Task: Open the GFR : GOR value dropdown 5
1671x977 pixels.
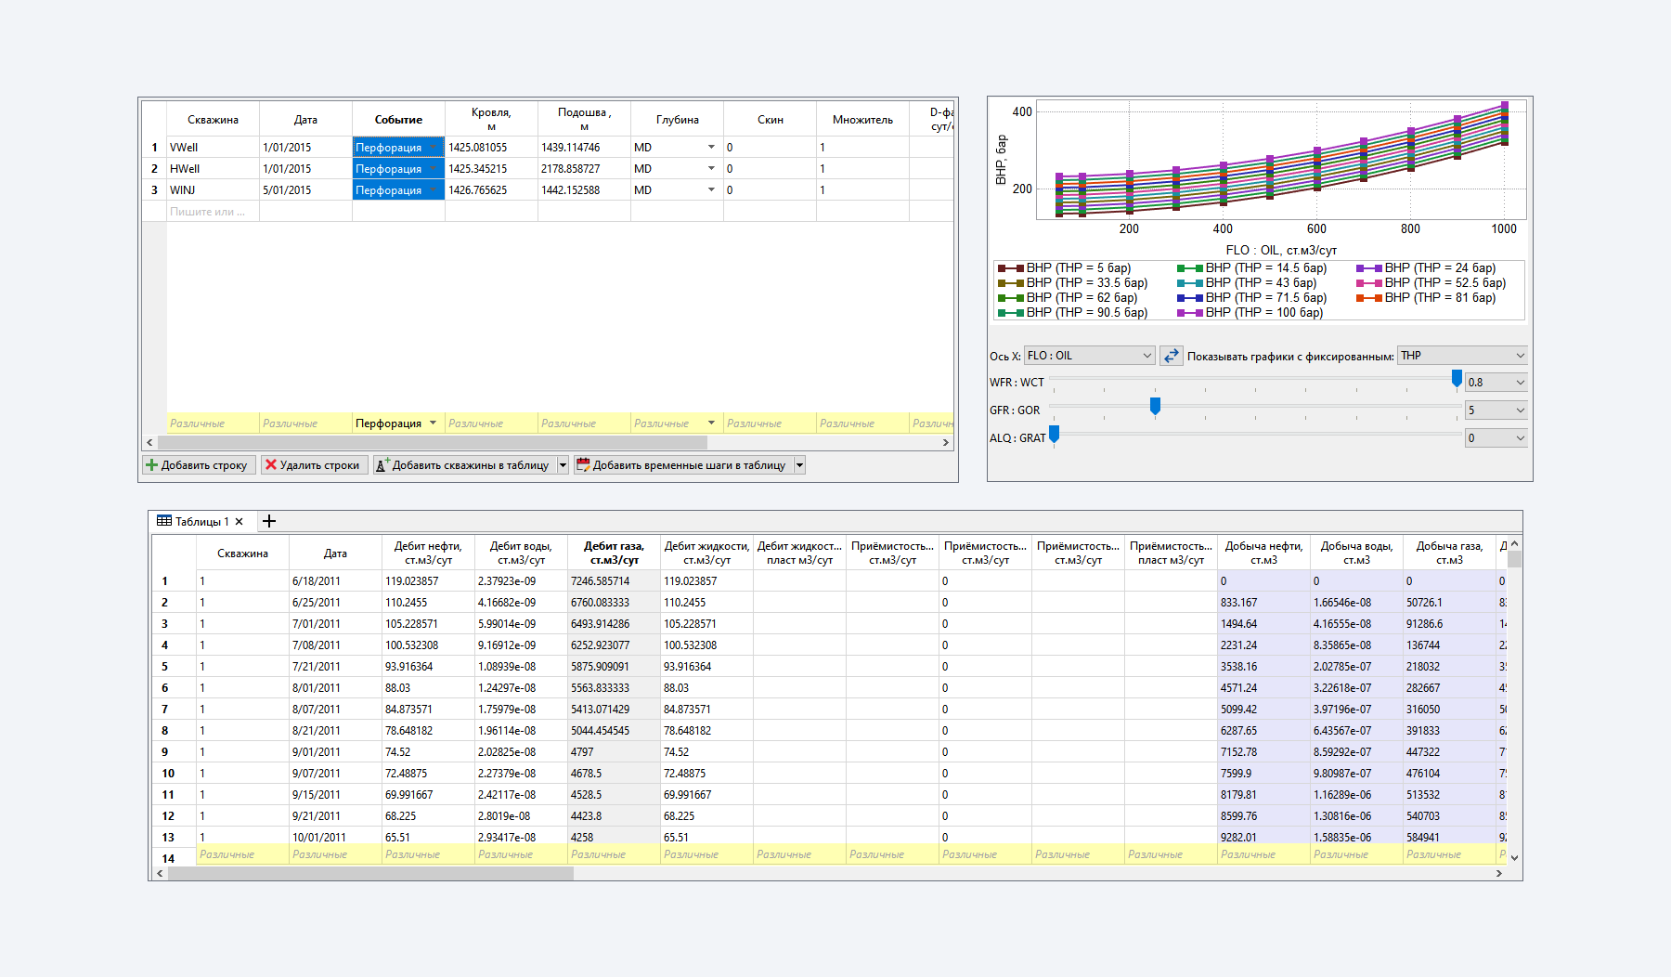Action: 1496,410
